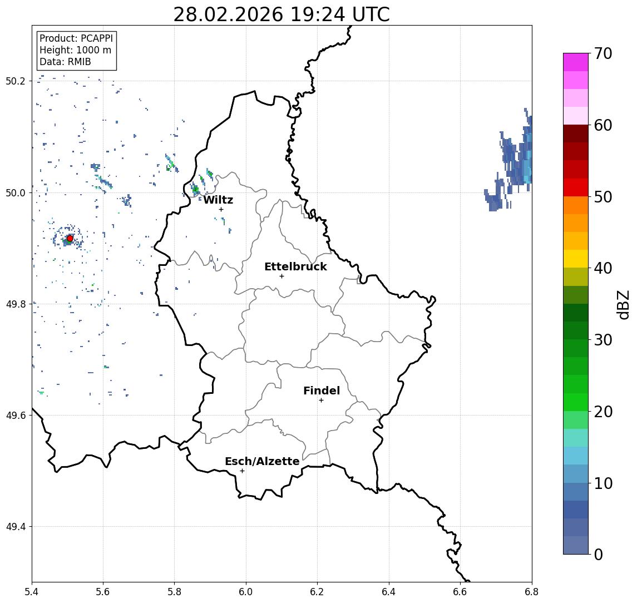Pick the light pink swatch just above 60 dBZ

click(576, 116)
